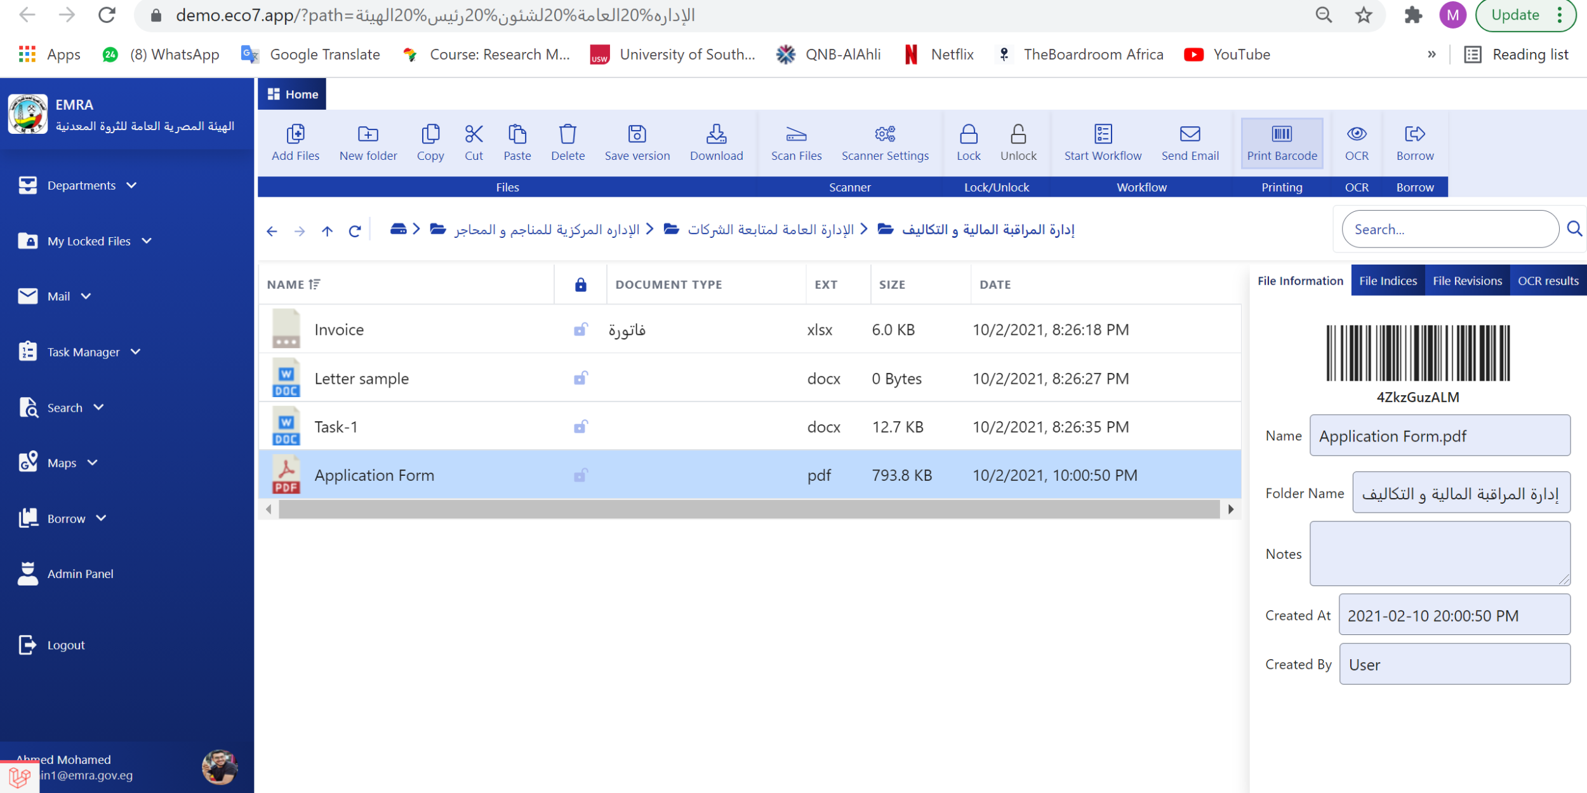
Task: Click scrollbar left arrow
Action: (x=269, y=509)
